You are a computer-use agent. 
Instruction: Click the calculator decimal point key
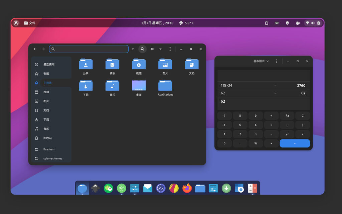240,143
